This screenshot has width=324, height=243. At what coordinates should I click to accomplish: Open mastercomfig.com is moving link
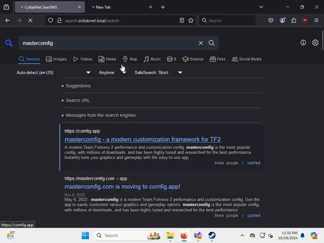pyautogui.click(x=122, y=187)
